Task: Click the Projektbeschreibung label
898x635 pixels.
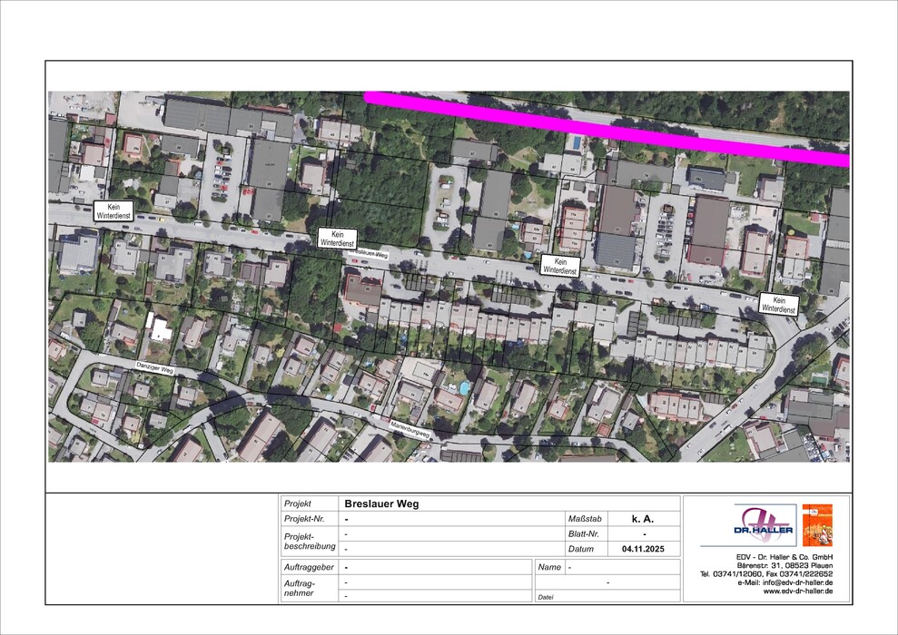Action: [310, 542]
